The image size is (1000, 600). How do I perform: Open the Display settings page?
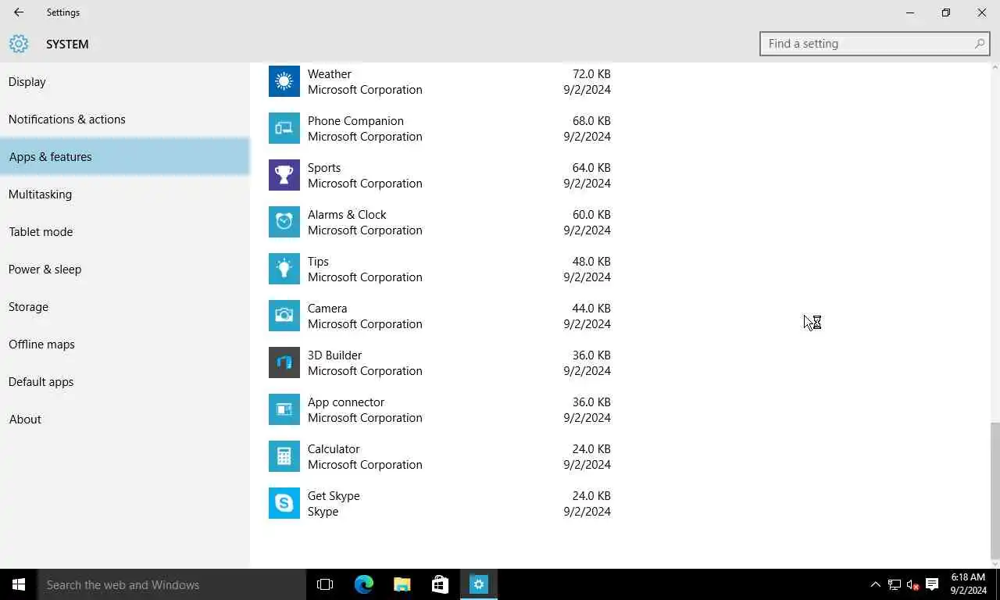tap(125, 81)
